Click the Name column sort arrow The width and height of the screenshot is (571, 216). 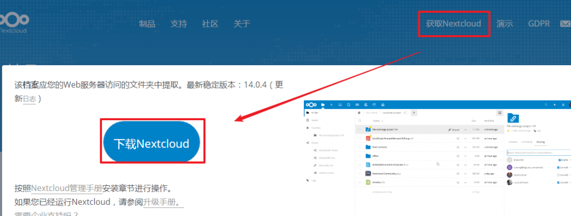383,121
